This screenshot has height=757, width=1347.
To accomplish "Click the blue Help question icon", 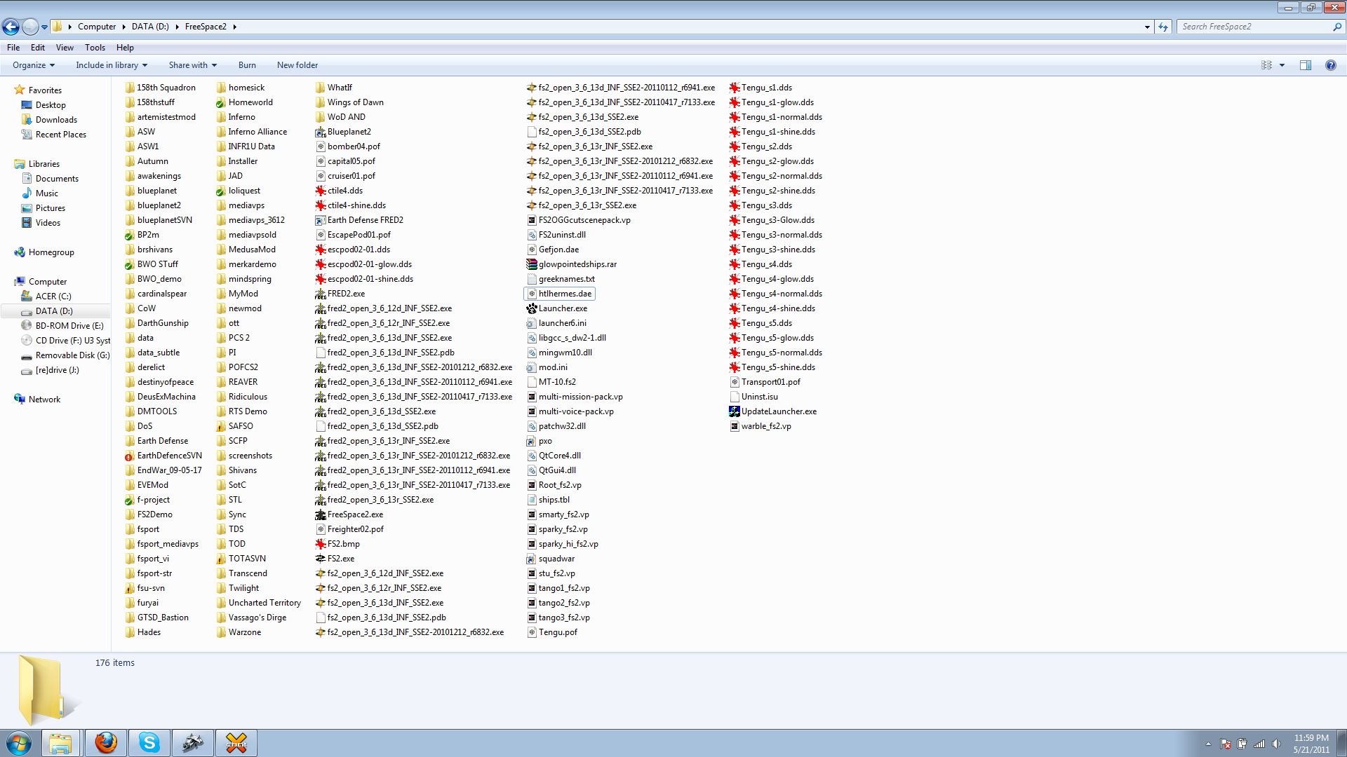I will pos(1330,65).
